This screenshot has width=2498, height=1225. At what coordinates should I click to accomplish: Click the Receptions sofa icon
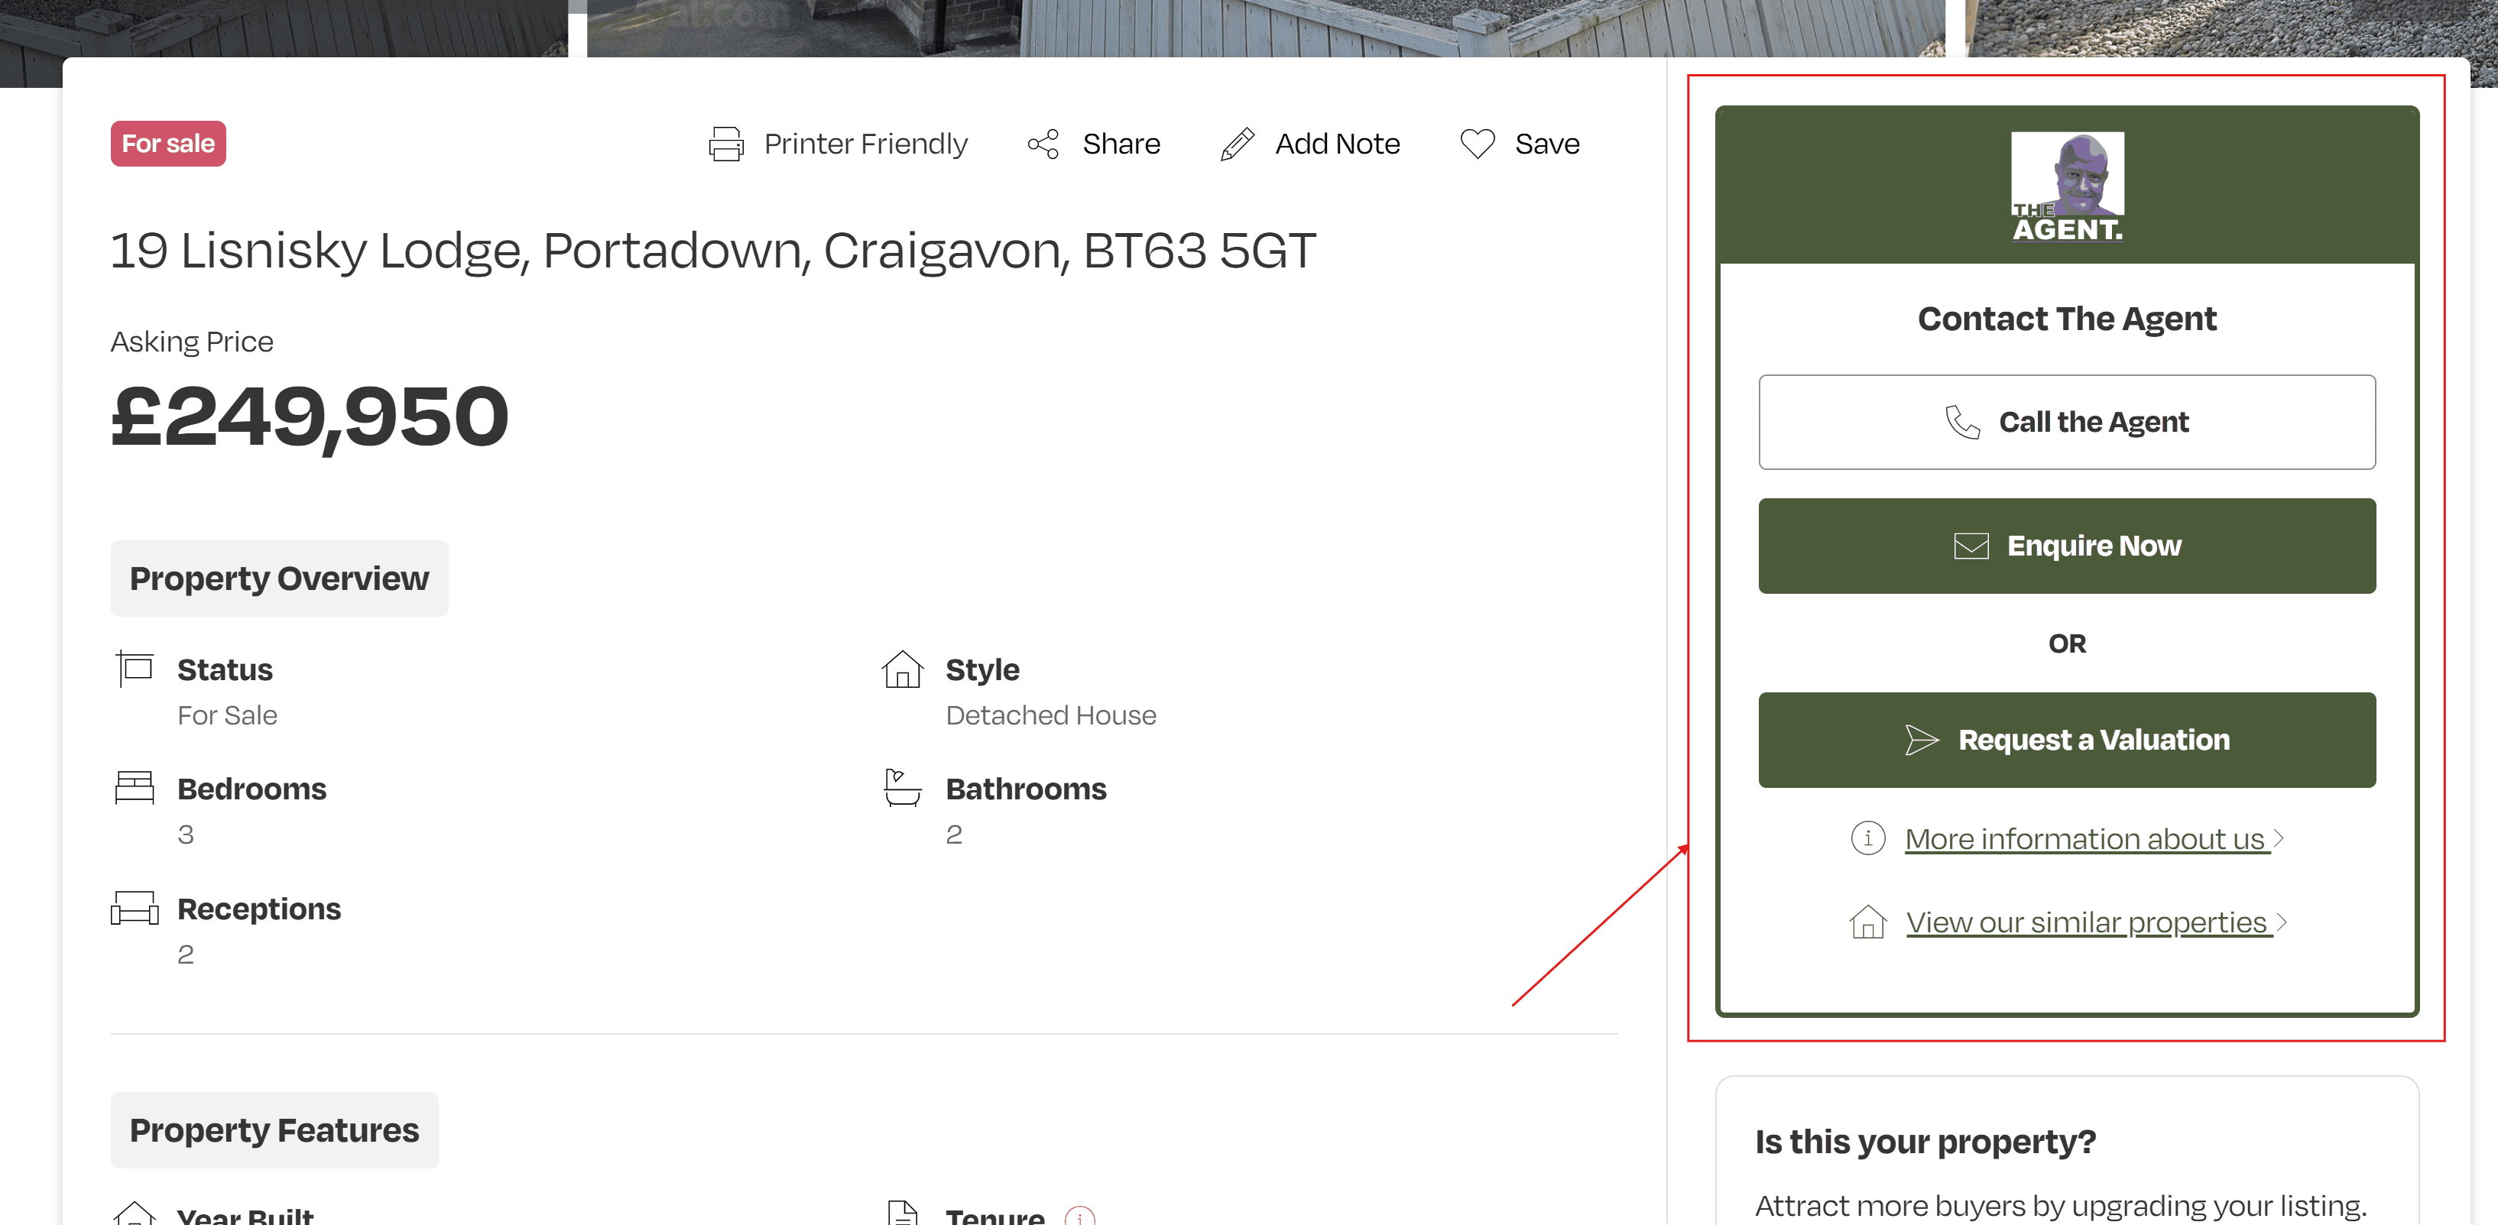click(x=135, y=908)
